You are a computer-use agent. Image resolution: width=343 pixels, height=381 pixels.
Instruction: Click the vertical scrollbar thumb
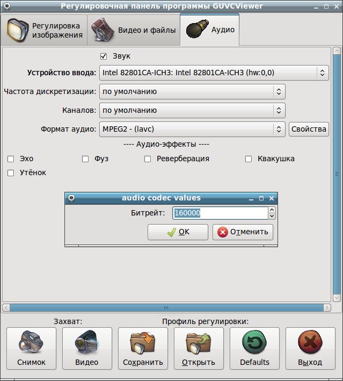[337, 174]
